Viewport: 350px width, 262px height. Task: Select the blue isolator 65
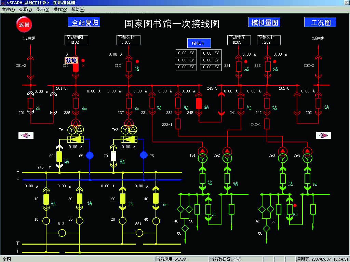[90, 156]
